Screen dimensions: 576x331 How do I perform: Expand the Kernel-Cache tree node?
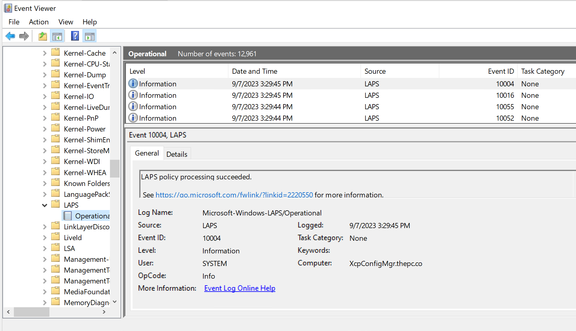click(x=45, y=53)
